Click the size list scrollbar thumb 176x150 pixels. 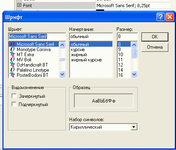pos(134,53)
